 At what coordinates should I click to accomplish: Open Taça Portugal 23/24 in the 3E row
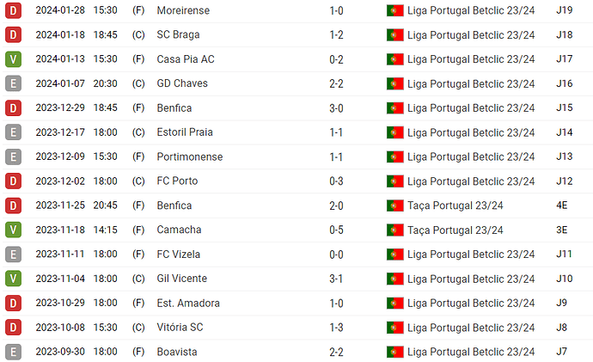pos(455,230)
